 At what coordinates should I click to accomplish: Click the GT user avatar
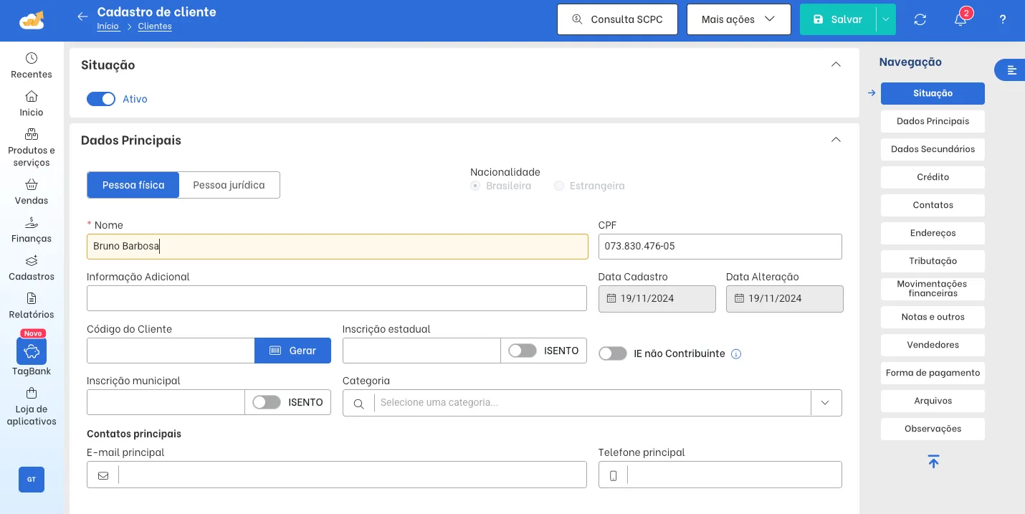click(x=32, y=480)
